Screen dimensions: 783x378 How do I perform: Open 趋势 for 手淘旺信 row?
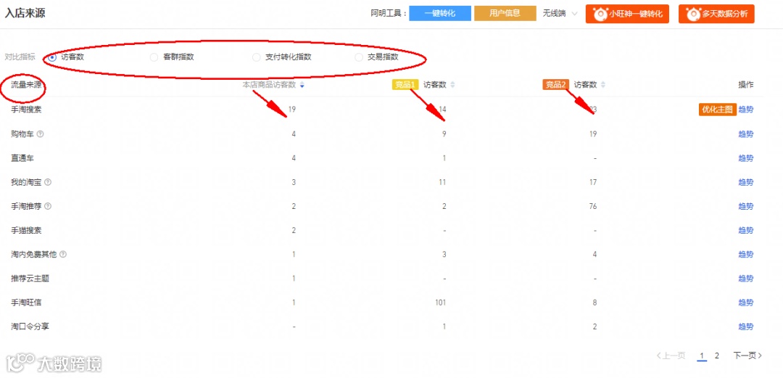(x=745, y=302)
